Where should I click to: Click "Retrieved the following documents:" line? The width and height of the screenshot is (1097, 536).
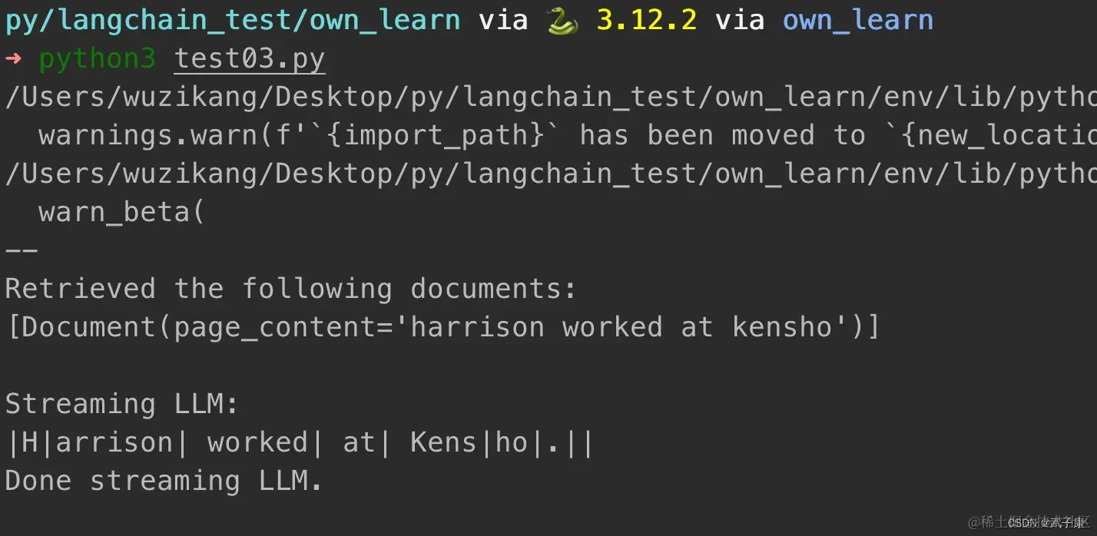(290, 290)
